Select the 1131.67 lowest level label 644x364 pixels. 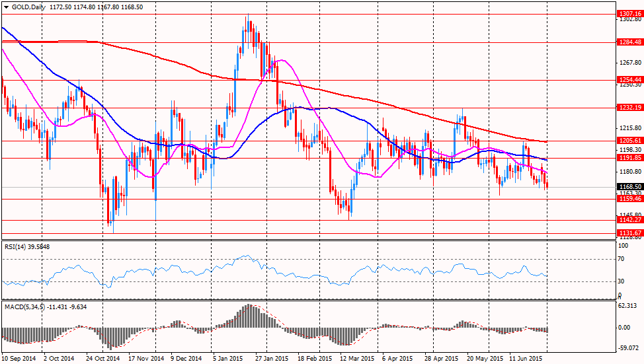coord(630,233)
